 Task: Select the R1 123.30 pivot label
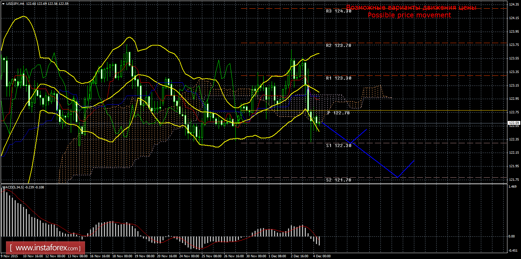338,78
